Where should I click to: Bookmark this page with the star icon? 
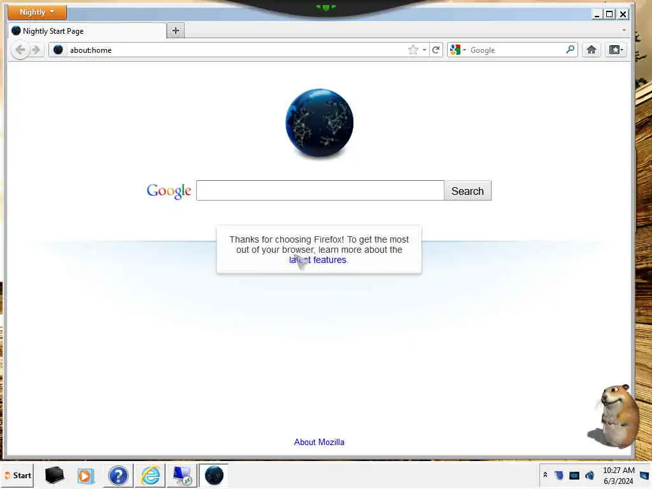pyautogui.click(x=413, y=50)
